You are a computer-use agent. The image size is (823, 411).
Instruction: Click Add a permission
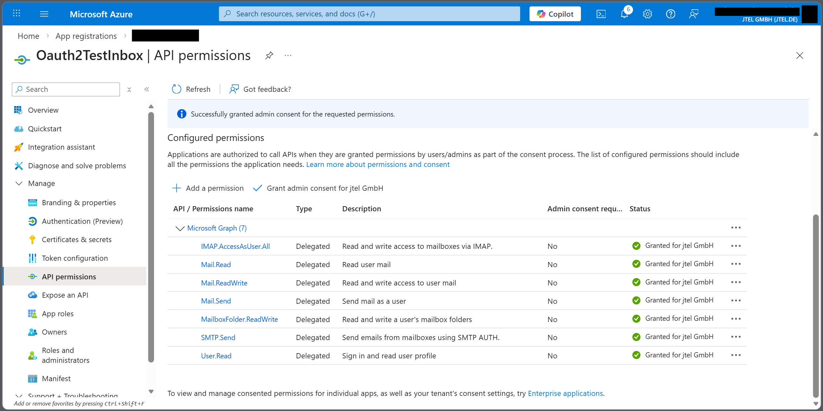[208, 188]
